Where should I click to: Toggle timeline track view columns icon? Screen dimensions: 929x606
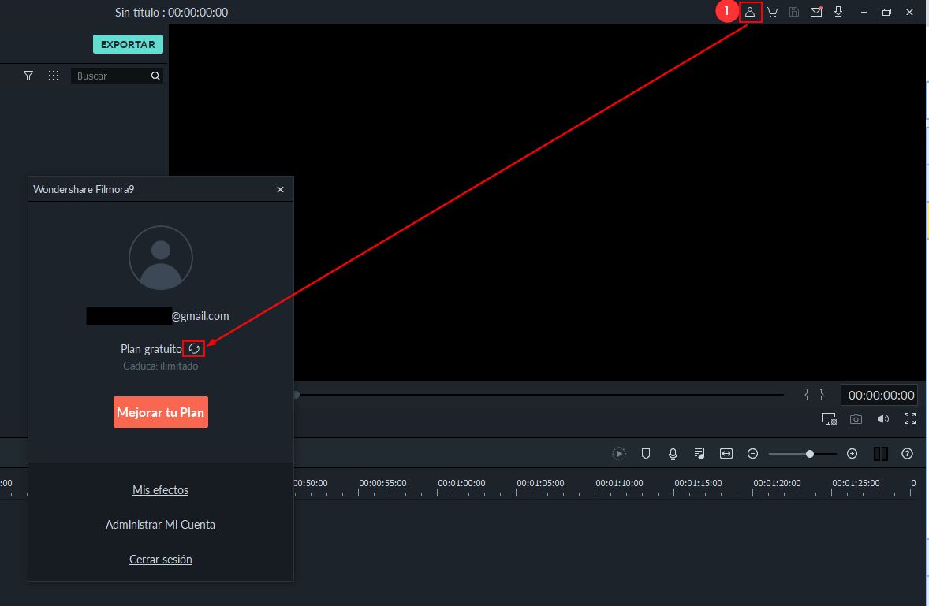(880, 454)
